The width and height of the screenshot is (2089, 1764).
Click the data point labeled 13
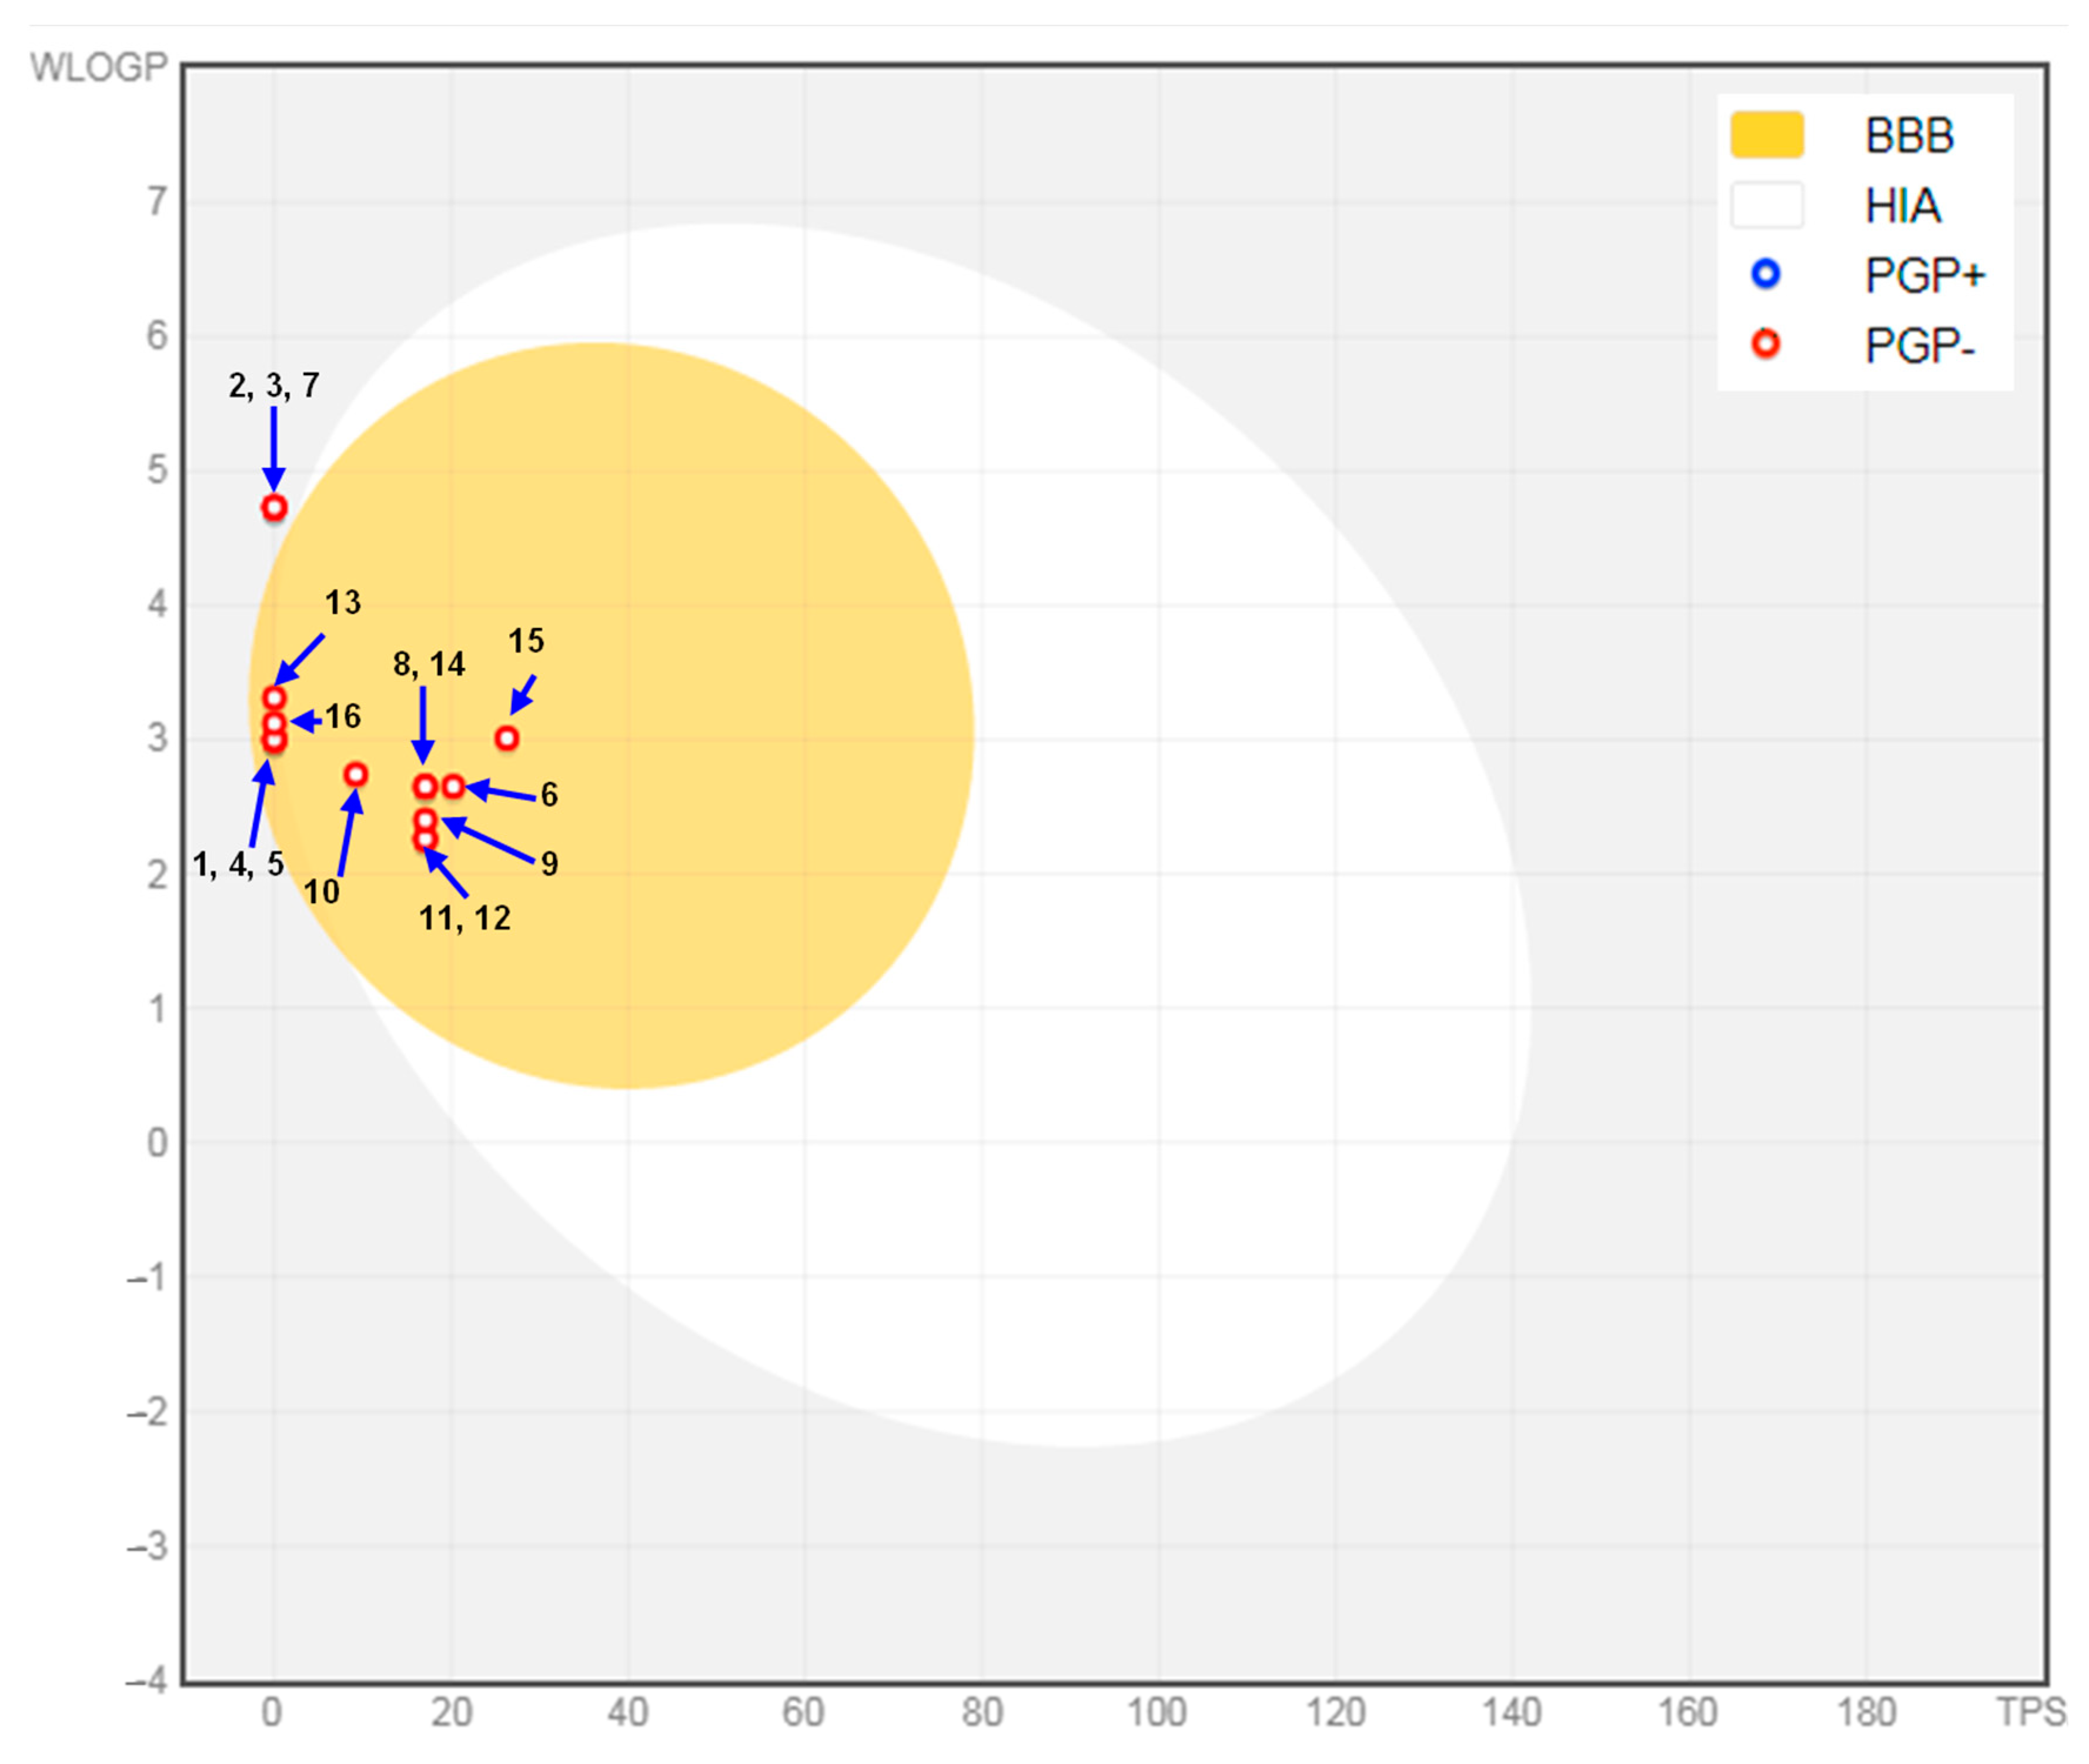(274, 698)
